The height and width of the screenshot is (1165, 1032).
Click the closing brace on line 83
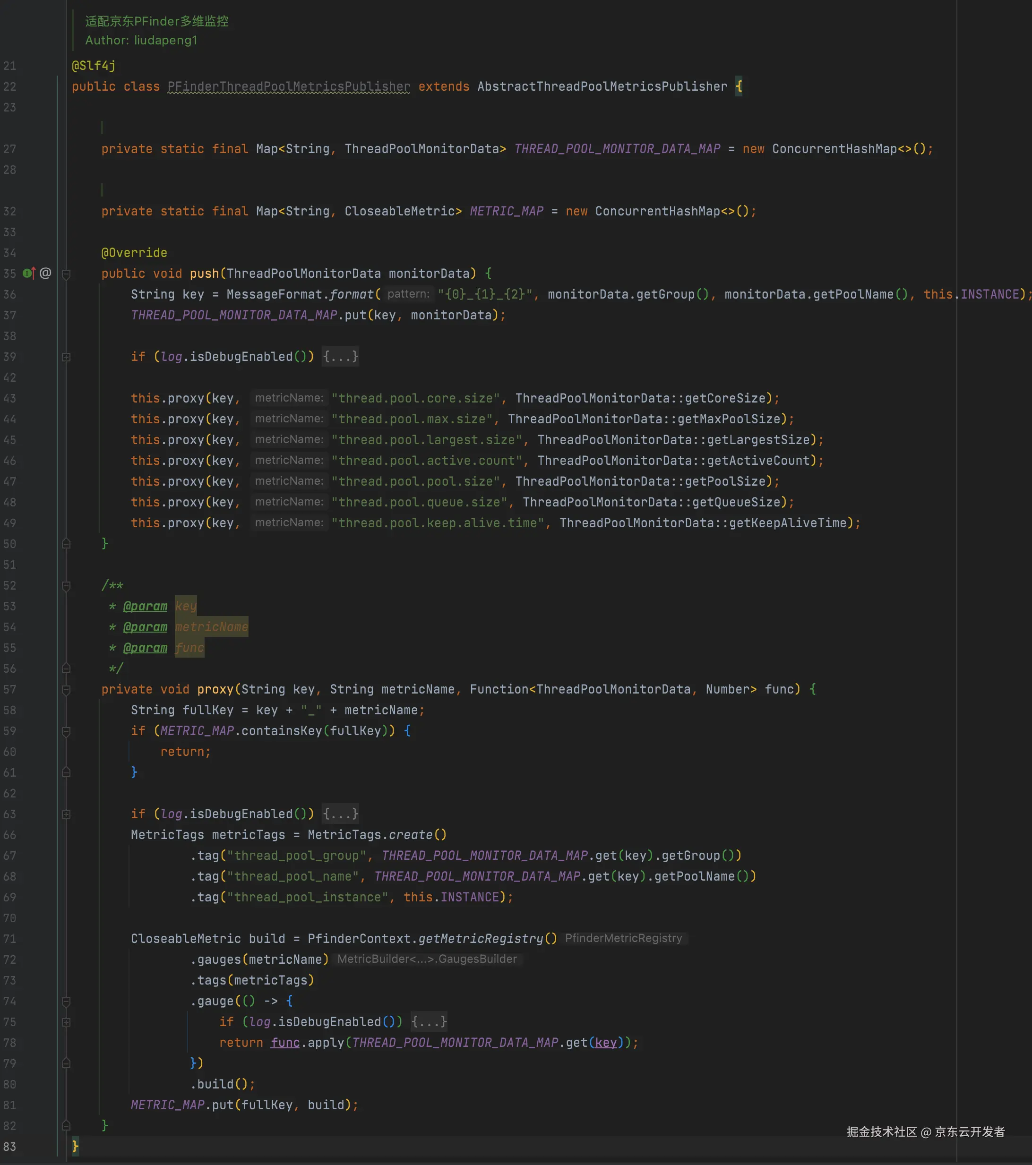[x=75, y=1146]
